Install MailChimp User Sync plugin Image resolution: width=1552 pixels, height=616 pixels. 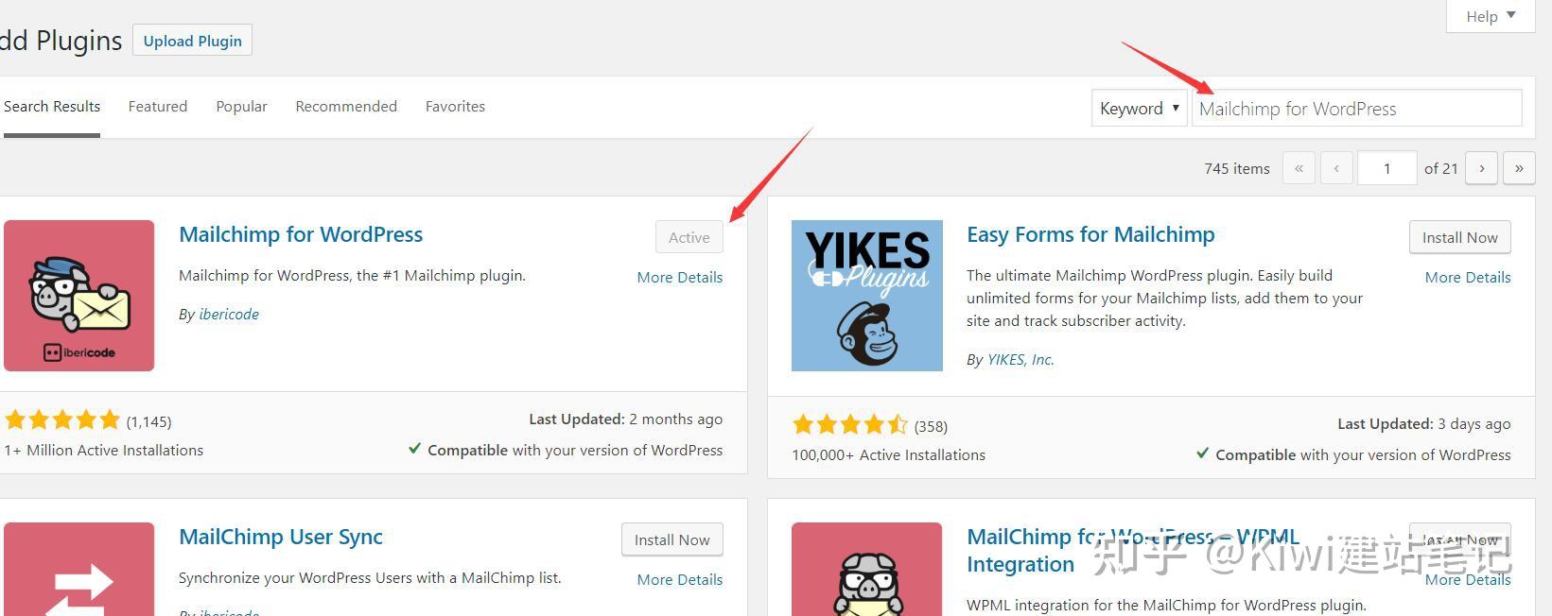click(671, 539)
